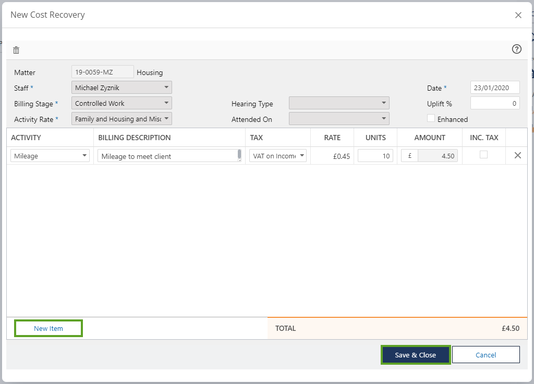The width and height of the screenshot is (534, 384).
Task: Close the New Cost Recovery dialog
Action: point(518,15)
